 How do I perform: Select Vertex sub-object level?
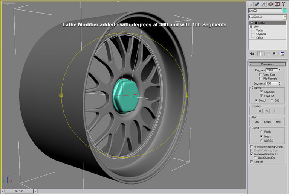tap(260, 30)
